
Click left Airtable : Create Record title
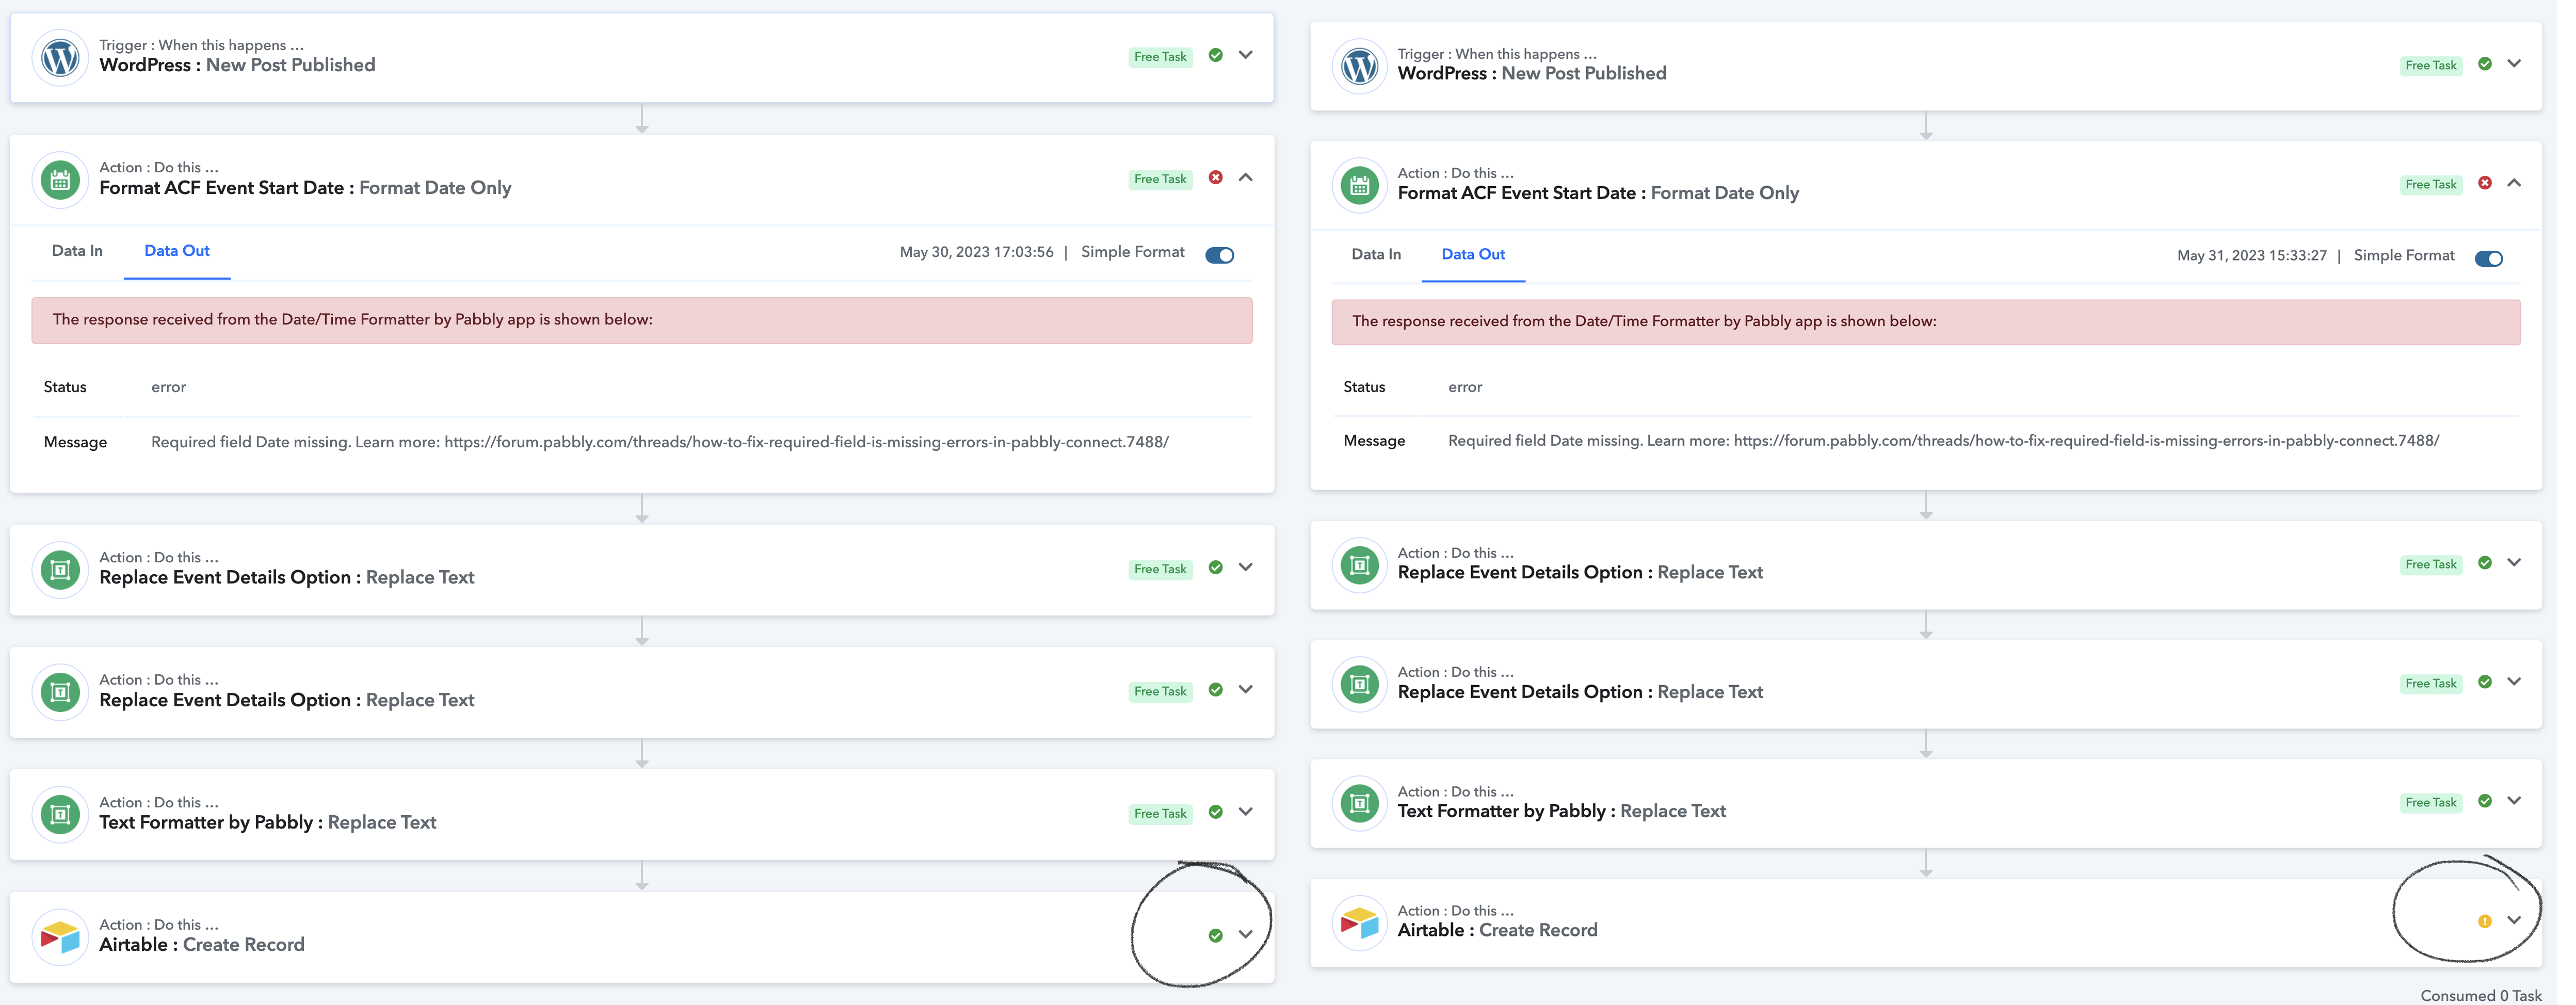click(x=202, y=945)
